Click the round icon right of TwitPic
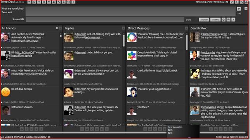Image resolution: width=250 pixels, height=140 pixels. [224, 19]
